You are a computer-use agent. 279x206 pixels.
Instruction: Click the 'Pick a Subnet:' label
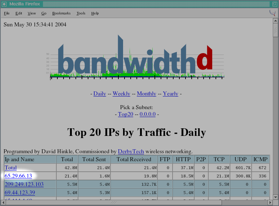pyautogui.click(x=136, y=107)
